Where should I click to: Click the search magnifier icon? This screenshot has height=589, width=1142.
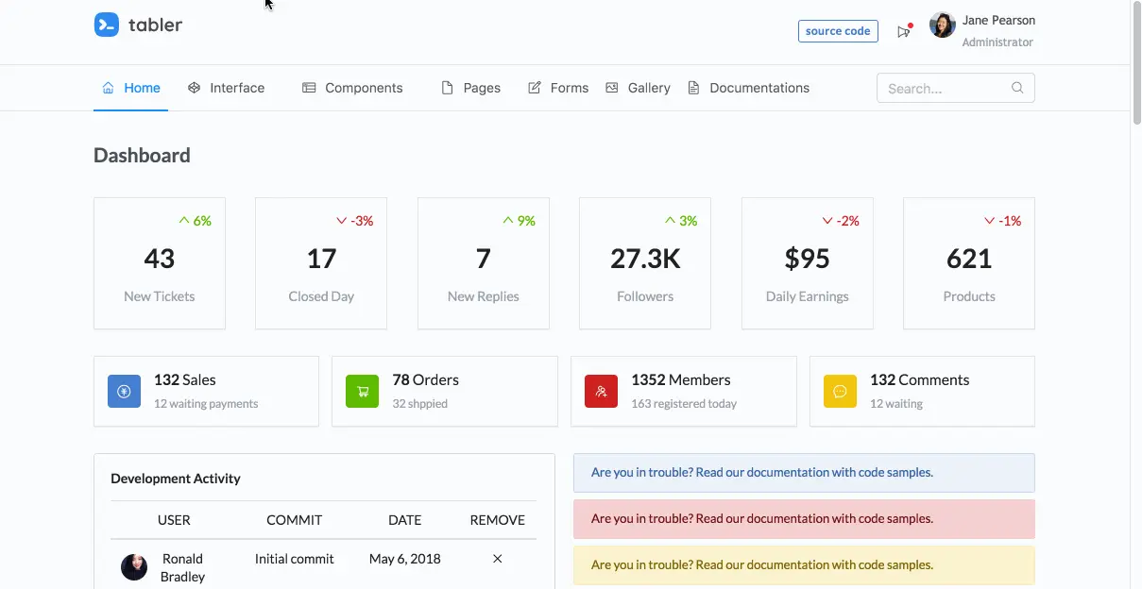tap(1017, 88)
